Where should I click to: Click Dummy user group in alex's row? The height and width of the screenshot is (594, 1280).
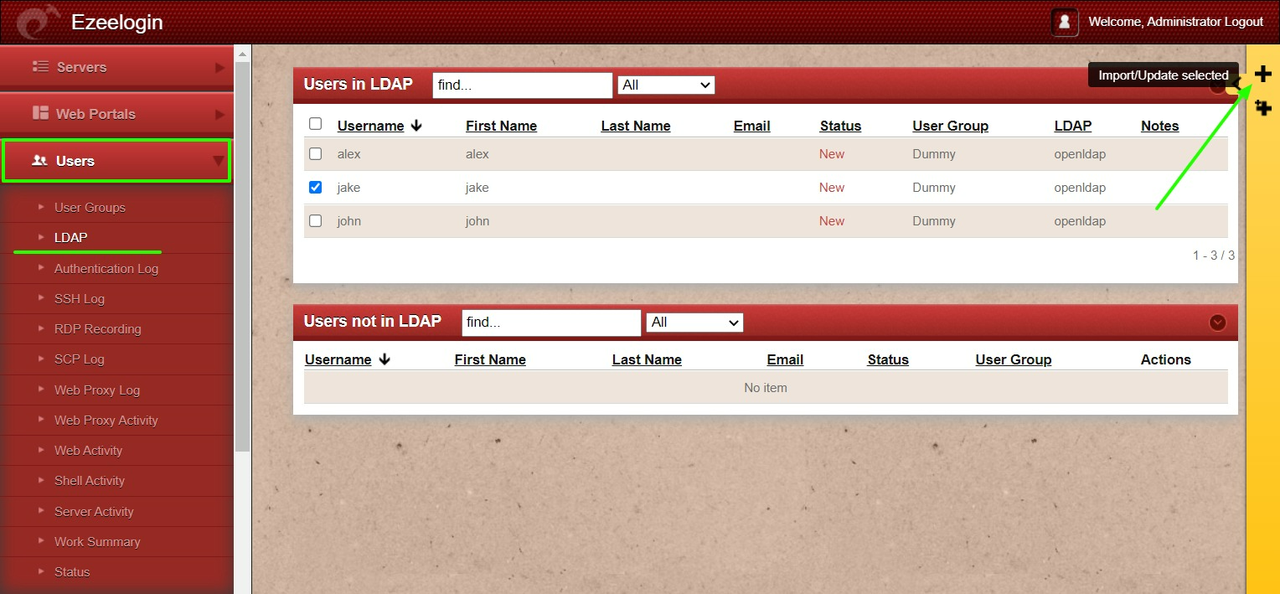(934, 154)
